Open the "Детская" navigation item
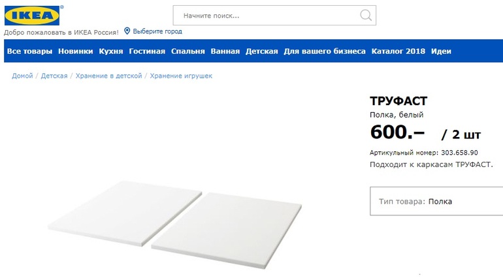Viewport: 503px width, 278px height. tap(262, 52)
